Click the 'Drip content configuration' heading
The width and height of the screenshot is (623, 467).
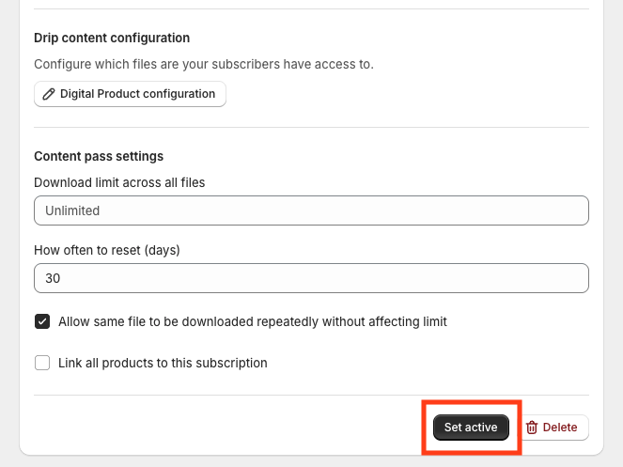point(112,38)
